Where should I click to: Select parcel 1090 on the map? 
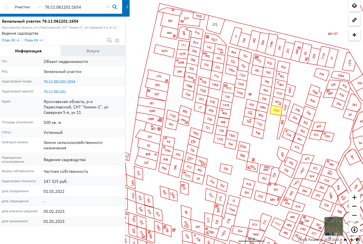(x=152, y=111)
